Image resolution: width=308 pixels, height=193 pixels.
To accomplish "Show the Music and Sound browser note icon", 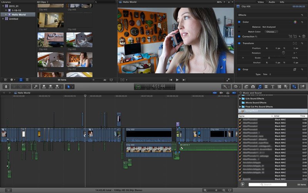I will point(259,86).
